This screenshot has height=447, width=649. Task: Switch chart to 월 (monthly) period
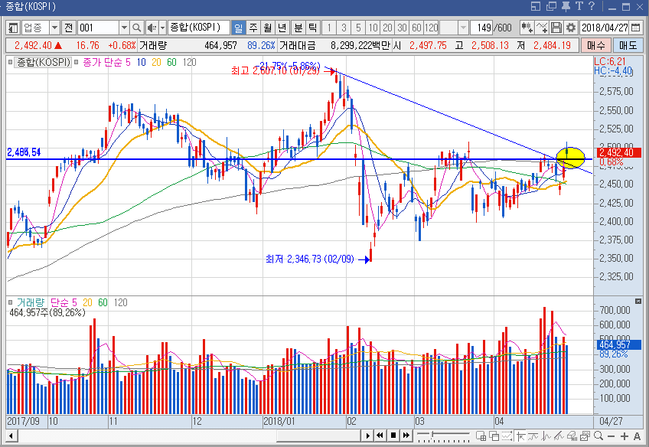tap(267, 28)
